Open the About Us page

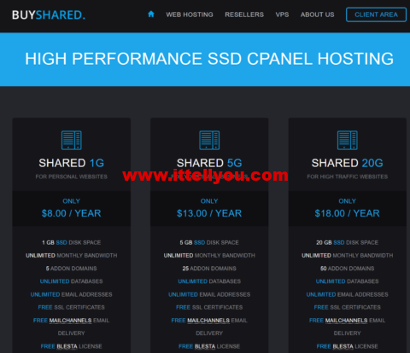(318, 14)
